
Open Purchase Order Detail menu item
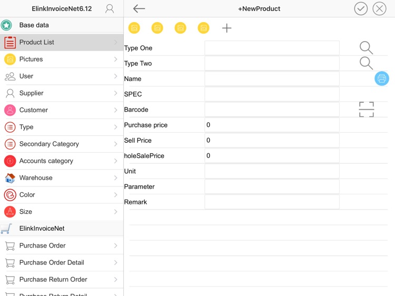[62, 262]
